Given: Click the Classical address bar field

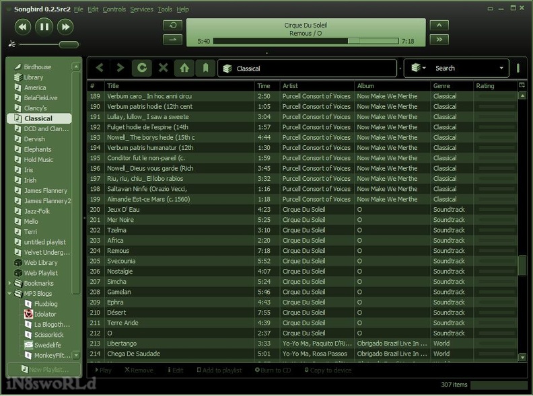Looking at the screenshot, I should coord(308,69).
